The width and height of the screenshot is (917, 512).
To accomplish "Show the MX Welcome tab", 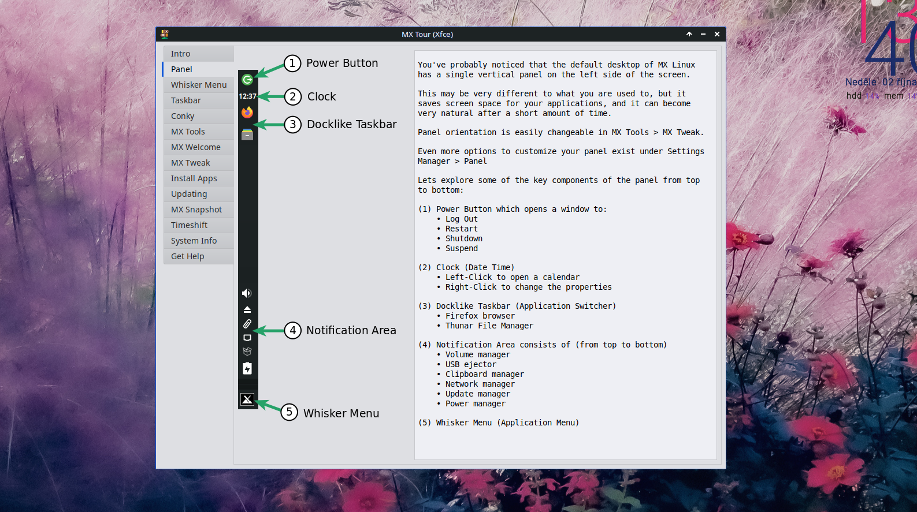I will [x=198, y=147].
